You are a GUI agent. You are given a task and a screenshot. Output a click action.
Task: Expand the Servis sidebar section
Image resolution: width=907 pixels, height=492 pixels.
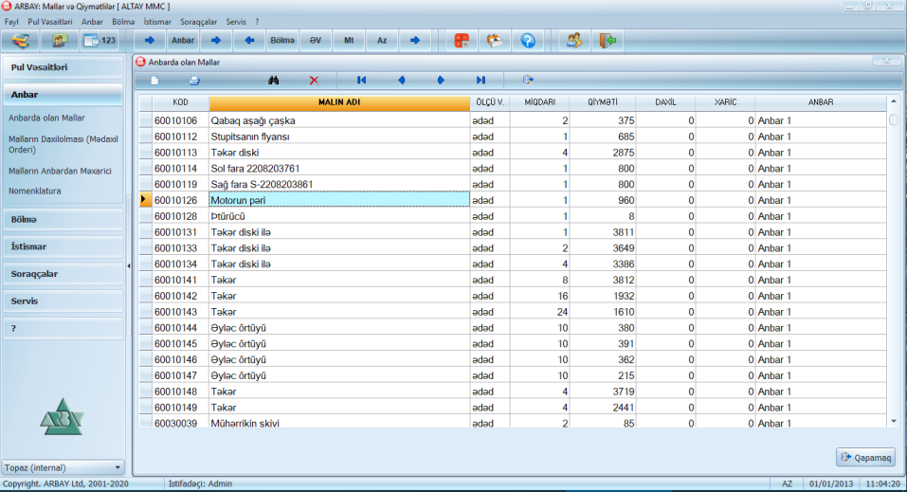63,301
